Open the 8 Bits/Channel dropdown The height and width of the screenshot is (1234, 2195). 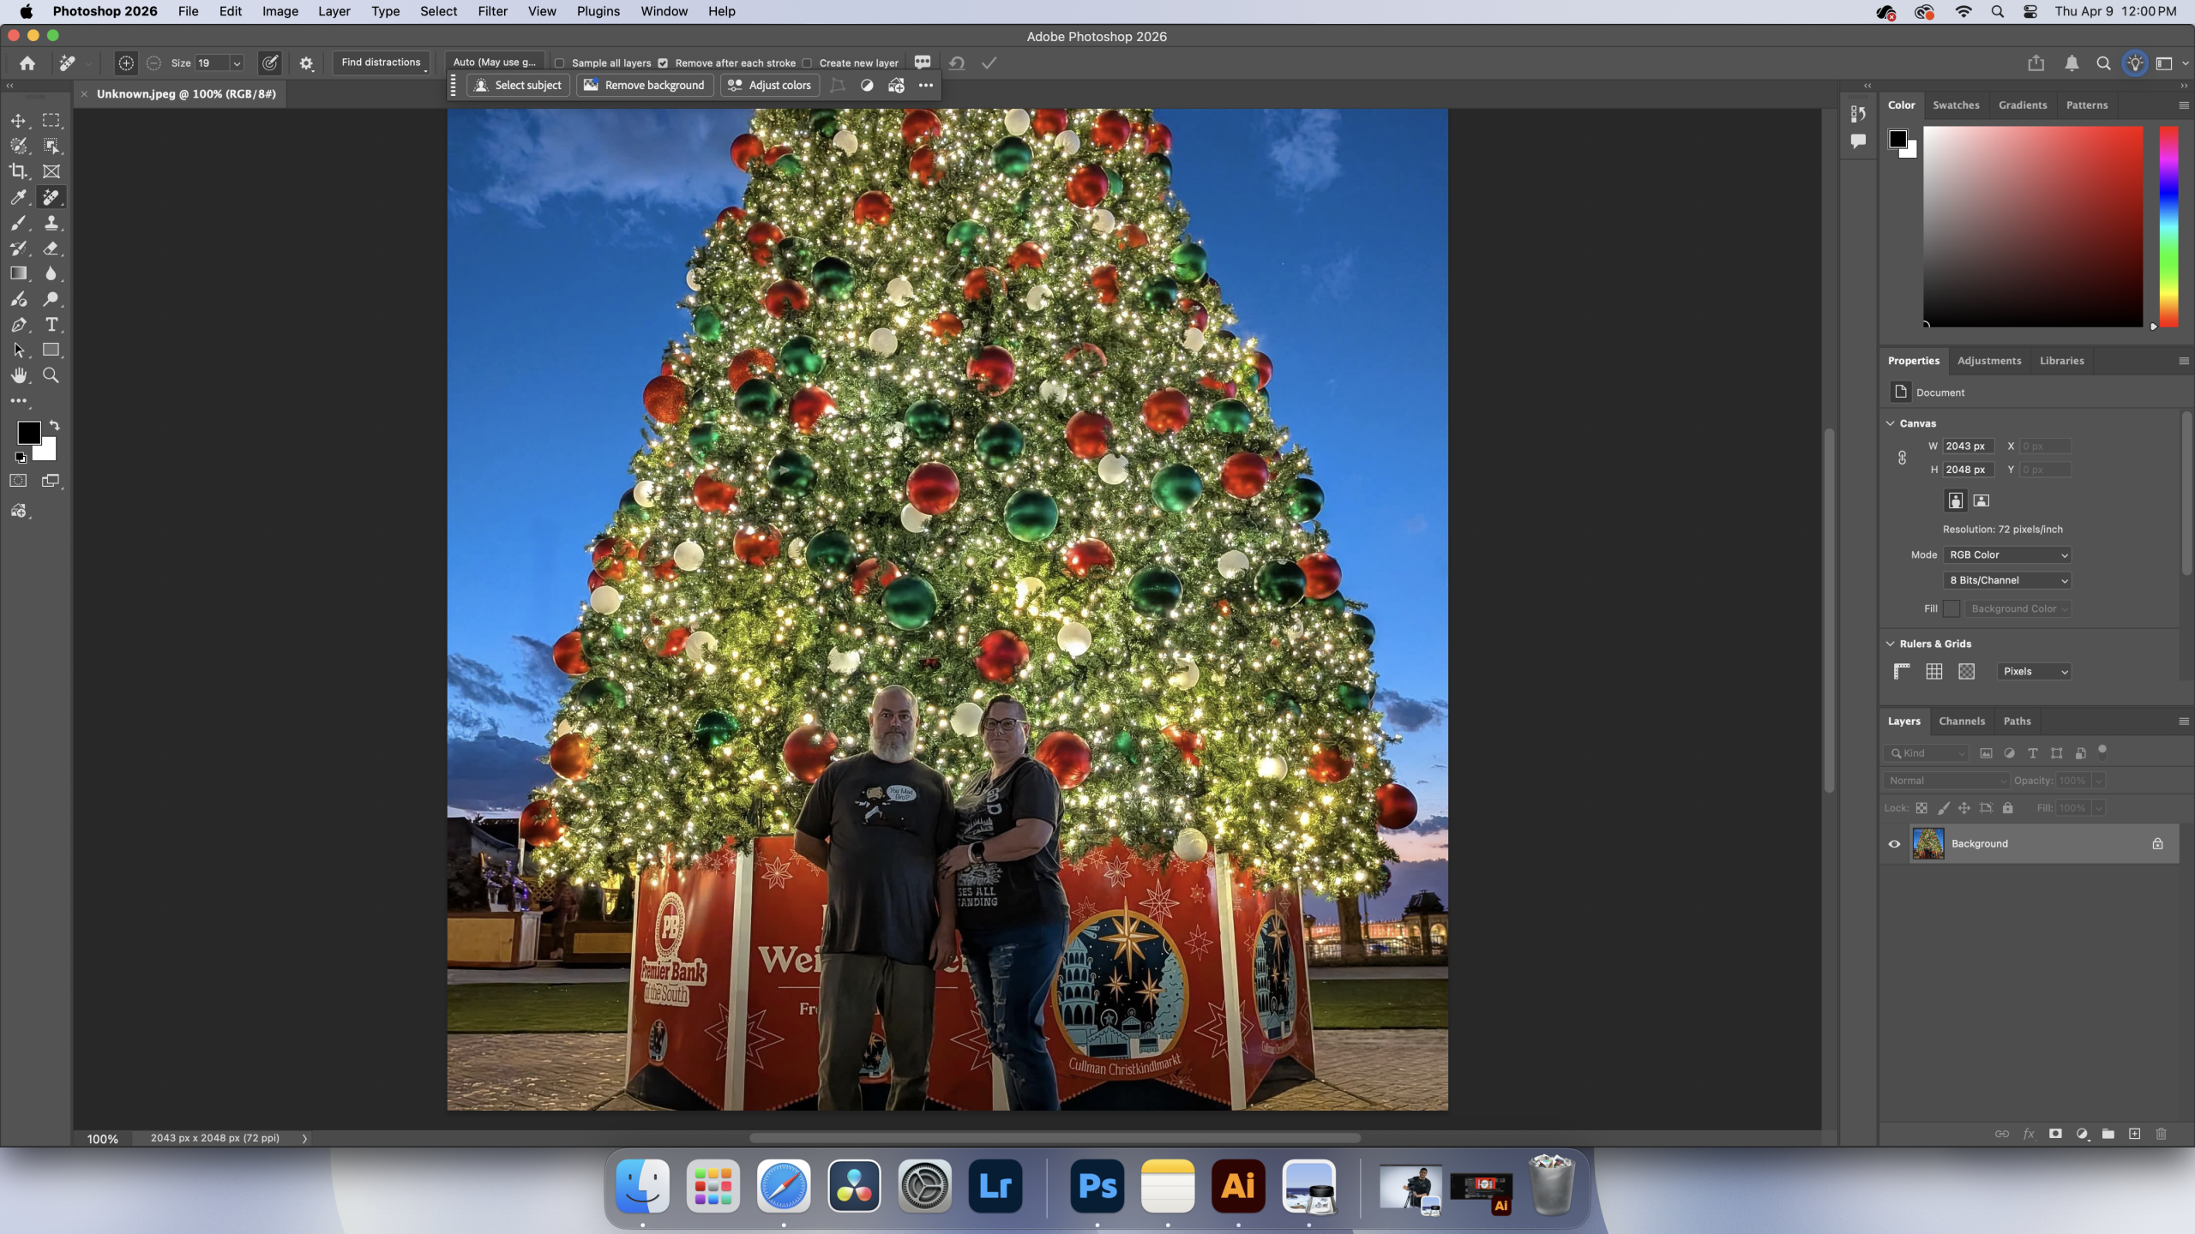(2007, 580)
